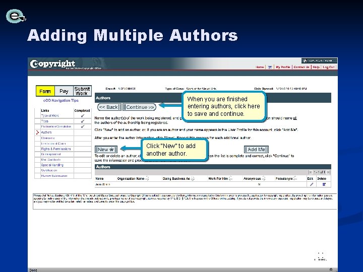The width and height of the screenshot is (363, 272).
Task: Click the copyright.gov home badge
Action: (319, 60)
